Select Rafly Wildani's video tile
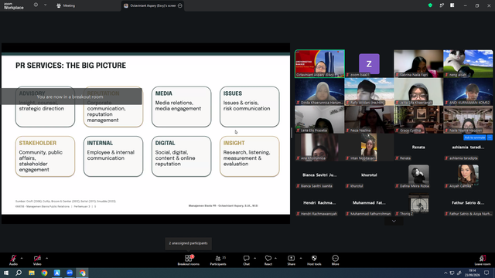495x278 pixels. [369, 91]
